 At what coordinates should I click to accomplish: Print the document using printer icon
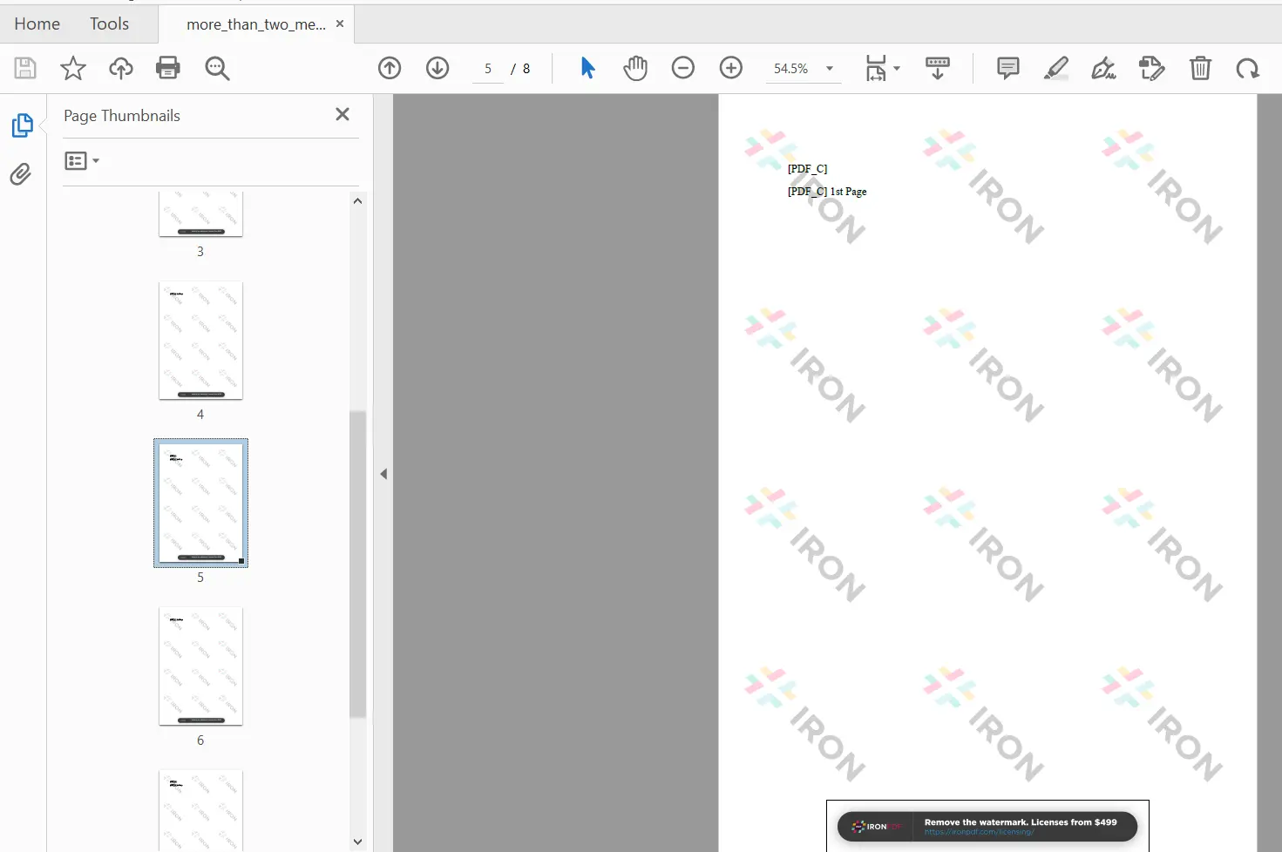tap(168, 68)
